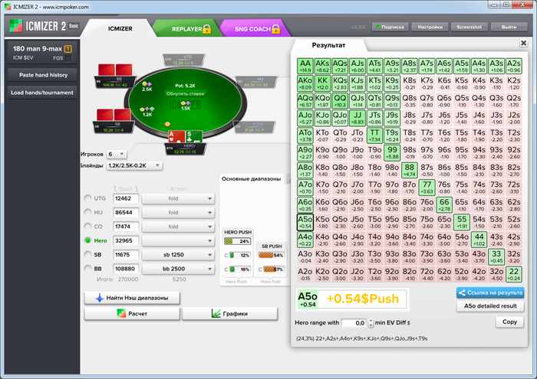Click the HERO PUSH 24% range bar
The width and height of the screenshot is (537, 379).
(237, 241)
